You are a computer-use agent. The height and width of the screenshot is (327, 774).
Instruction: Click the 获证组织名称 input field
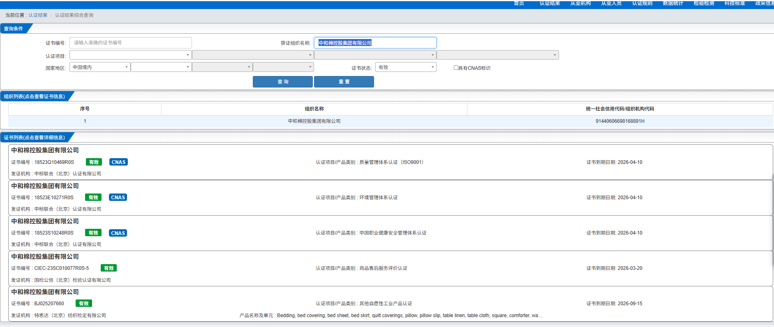375,43
